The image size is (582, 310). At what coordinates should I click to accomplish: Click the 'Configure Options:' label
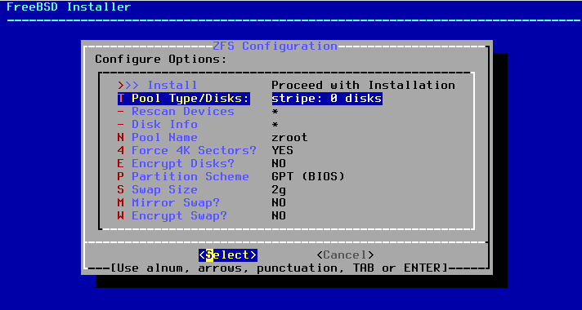coord(161,60)
